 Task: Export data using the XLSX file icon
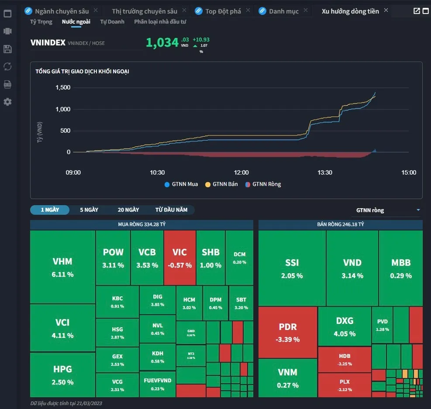7,84
